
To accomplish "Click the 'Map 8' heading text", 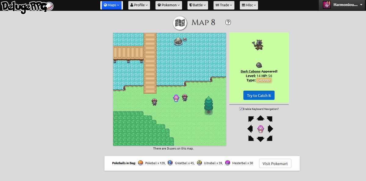I will point(203,22).
